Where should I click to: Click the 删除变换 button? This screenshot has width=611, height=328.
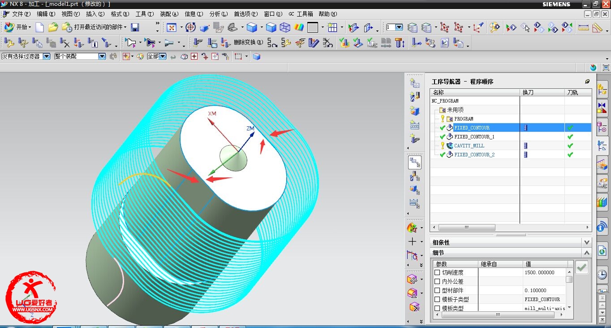point(248,43)
